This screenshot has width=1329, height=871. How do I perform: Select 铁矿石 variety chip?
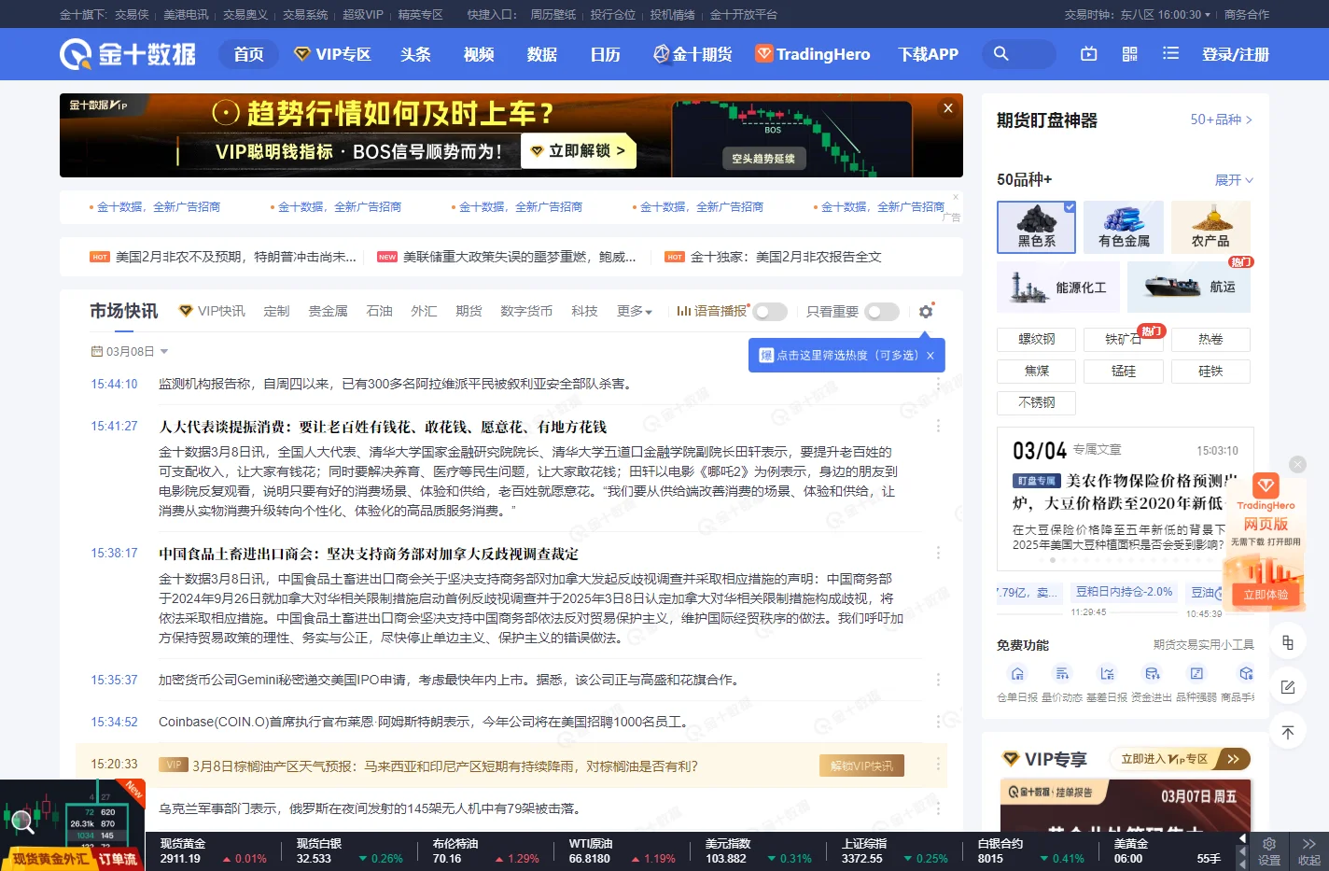pyautogui.click(x=1124, y=340)
